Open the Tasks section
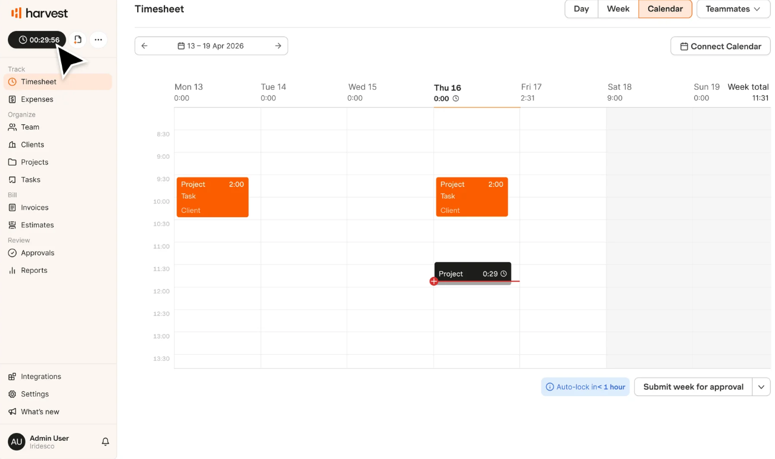Viewport: 775px width, 459px height. (x=58, y=180)
